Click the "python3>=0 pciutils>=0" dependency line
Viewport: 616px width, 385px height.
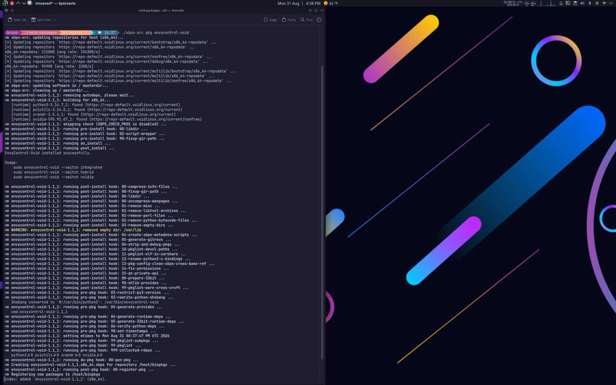click(x=57, y=355)
